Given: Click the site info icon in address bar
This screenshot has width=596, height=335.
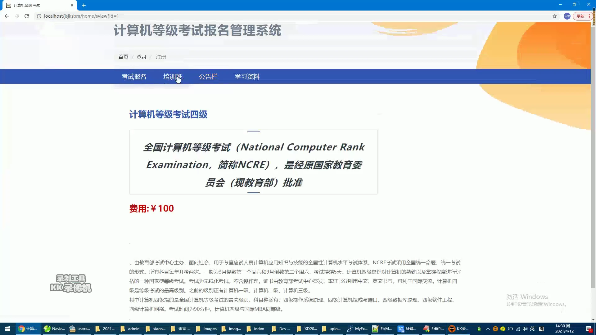Looking at the screenshot, I should pos(39,16).
